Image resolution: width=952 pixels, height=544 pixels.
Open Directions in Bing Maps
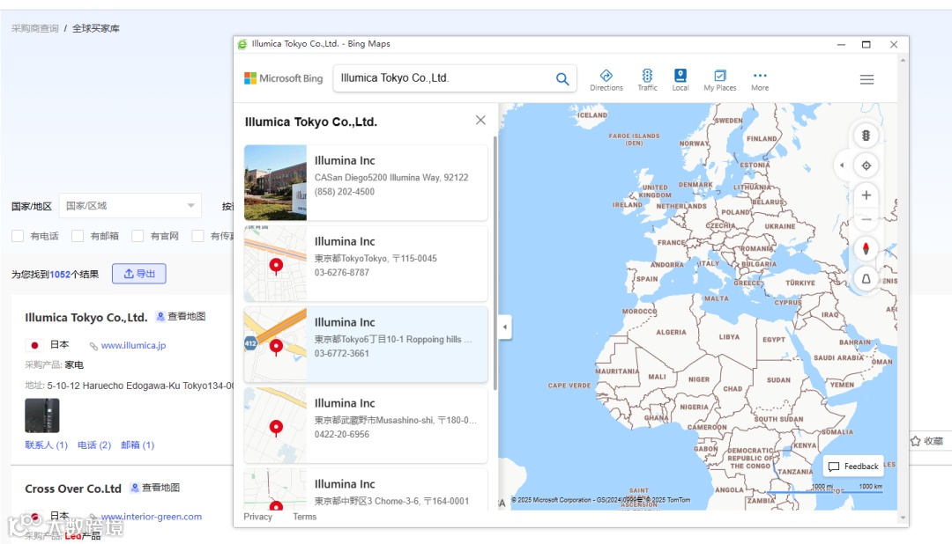tap(606, 80)
